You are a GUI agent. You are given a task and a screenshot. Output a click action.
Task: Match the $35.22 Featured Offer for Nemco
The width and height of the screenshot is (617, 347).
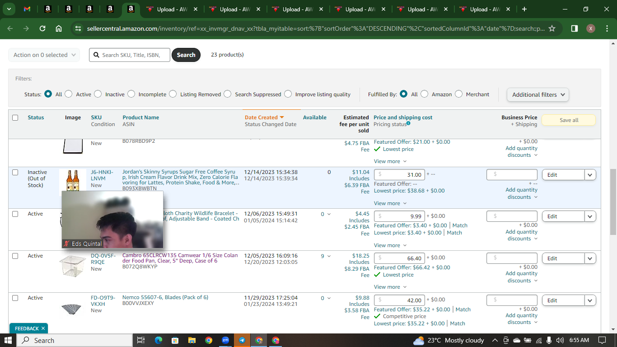463,309
